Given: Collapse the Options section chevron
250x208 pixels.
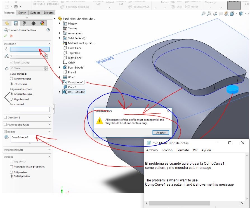Looking at the screenshot, I should coord(49,157).
